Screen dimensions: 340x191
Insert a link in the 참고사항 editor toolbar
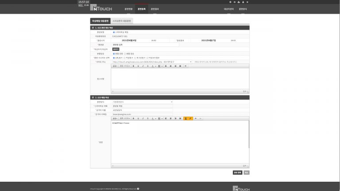[x=185, y=66]
